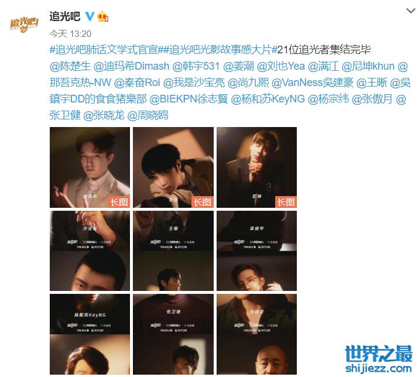Open the 王晰 poster thumbnail

(173, 251)
